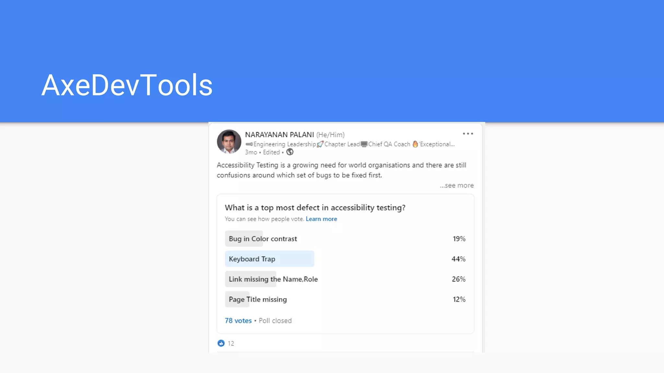Click the poll question heading text
The width and height of the screenshot is (664, 373).
pyautogui.click(x=315, y=208)
